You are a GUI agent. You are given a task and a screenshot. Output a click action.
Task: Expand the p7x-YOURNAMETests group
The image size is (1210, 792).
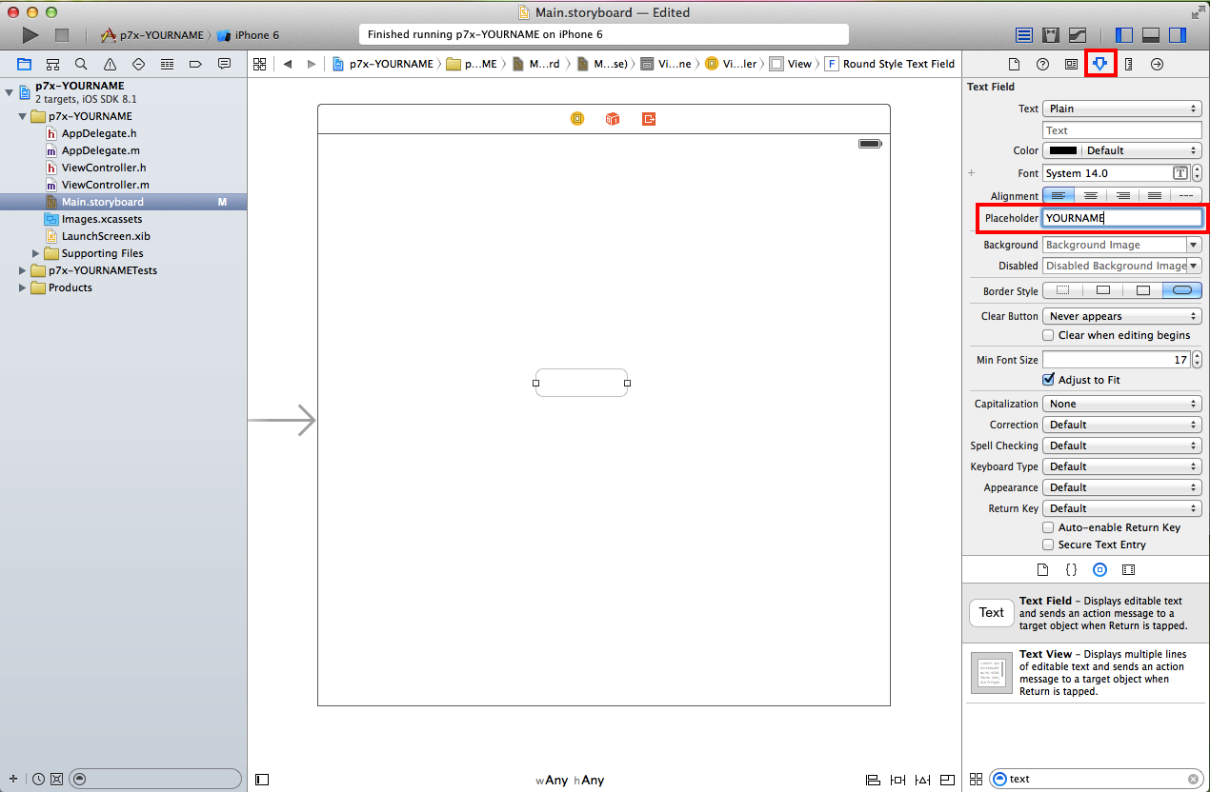[23, 270]
